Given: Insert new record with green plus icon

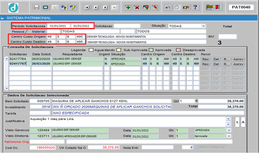Looking at the screenshot, I should click(x=128, y=7).
